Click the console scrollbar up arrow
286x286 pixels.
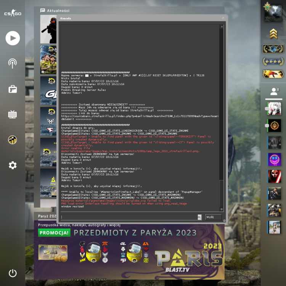tap(222, 27)
